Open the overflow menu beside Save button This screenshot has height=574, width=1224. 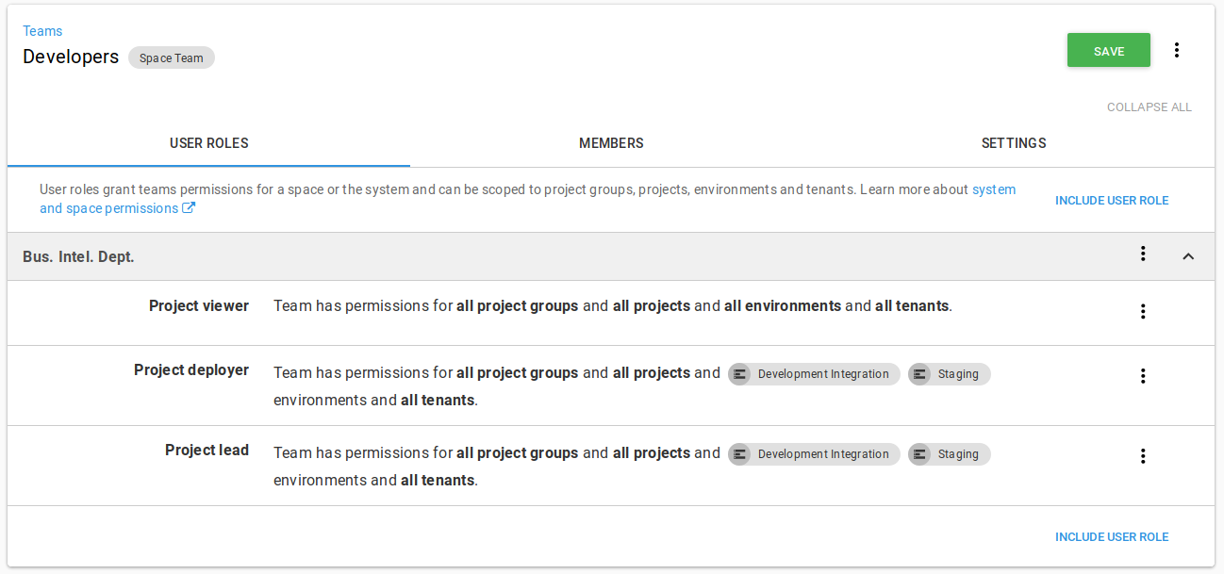(1177, 50)
